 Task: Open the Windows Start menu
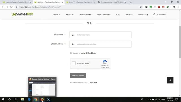tap(3, 99)
